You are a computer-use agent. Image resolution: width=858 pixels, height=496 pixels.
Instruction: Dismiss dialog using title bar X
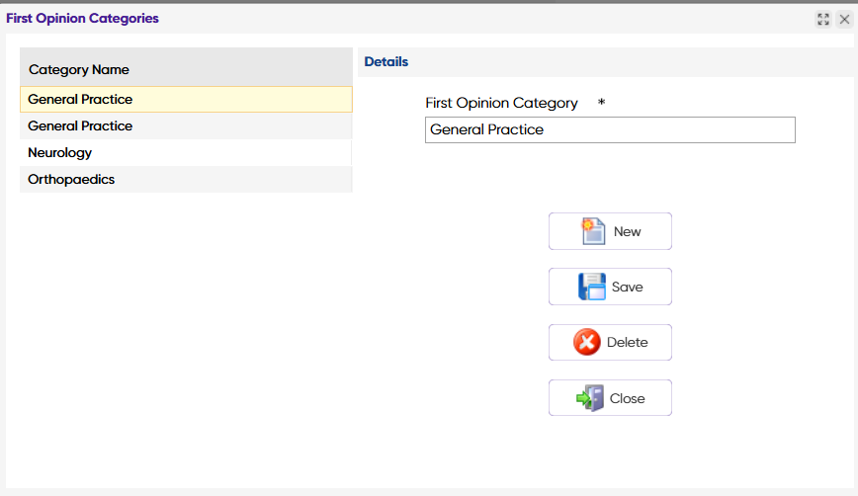click(844, 19)
